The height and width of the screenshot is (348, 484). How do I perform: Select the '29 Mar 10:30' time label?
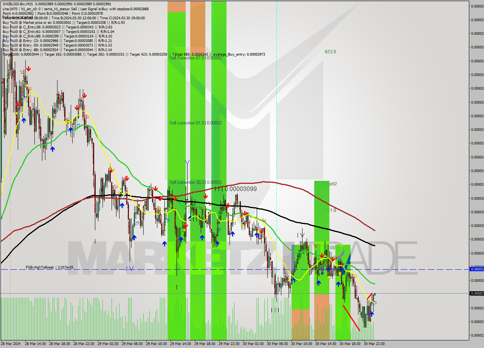[157, 343]
